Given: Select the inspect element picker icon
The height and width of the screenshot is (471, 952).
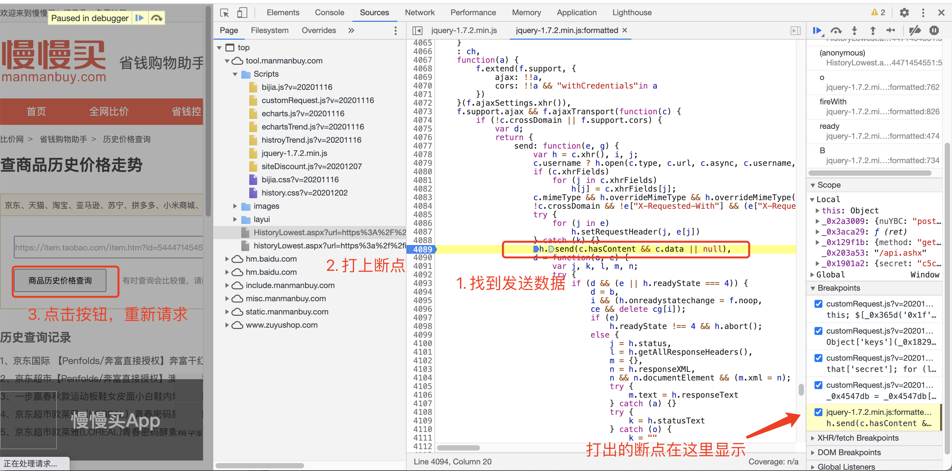Looking at the screenshot, I should [224, 13].
